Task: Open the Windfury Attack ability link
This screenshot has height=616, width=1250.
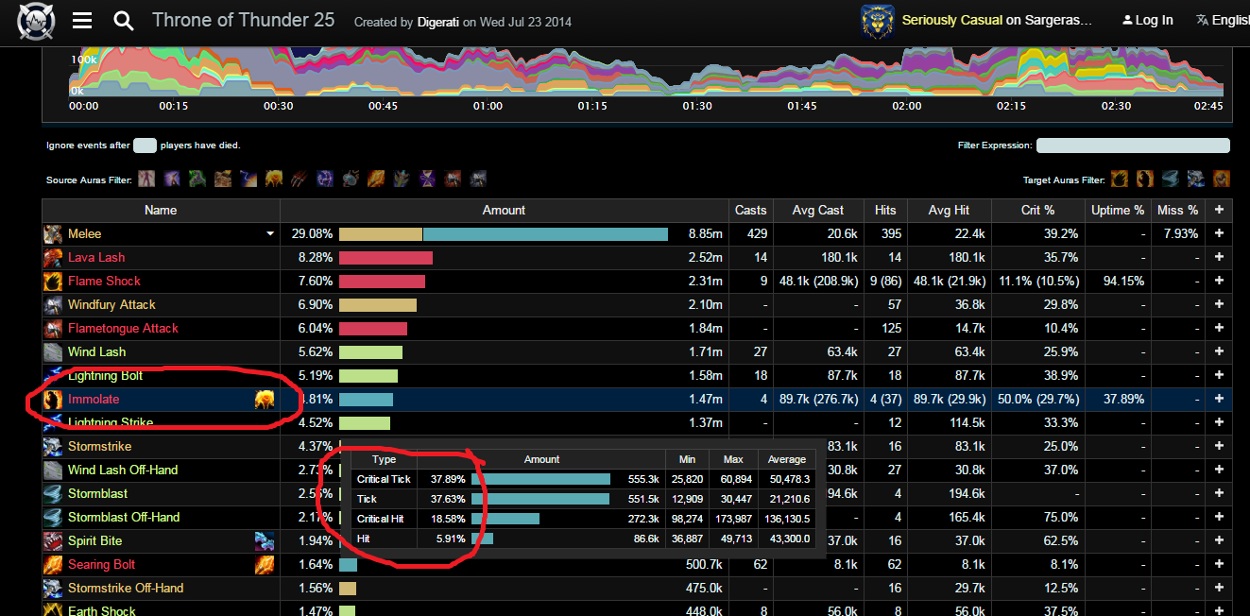Action: [x=111, y=305]
